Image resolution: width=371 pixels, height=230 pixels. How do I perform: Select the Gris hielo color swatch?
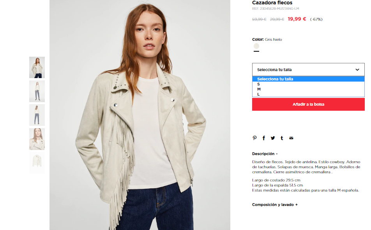pos(256,46)
